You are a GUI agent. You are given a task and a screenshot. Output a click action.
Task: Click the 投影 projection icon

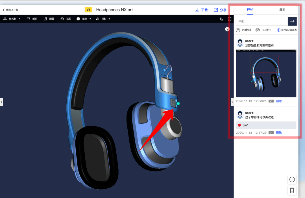click(x=97, y=19)
